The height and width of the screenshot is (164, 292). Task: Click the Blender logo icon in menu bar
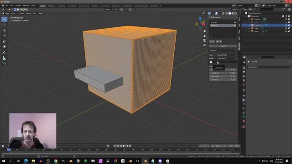[x=3, y=5]
